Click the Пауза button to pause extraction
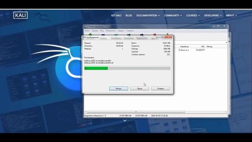 pyautogui.click(x=139, y=88)
